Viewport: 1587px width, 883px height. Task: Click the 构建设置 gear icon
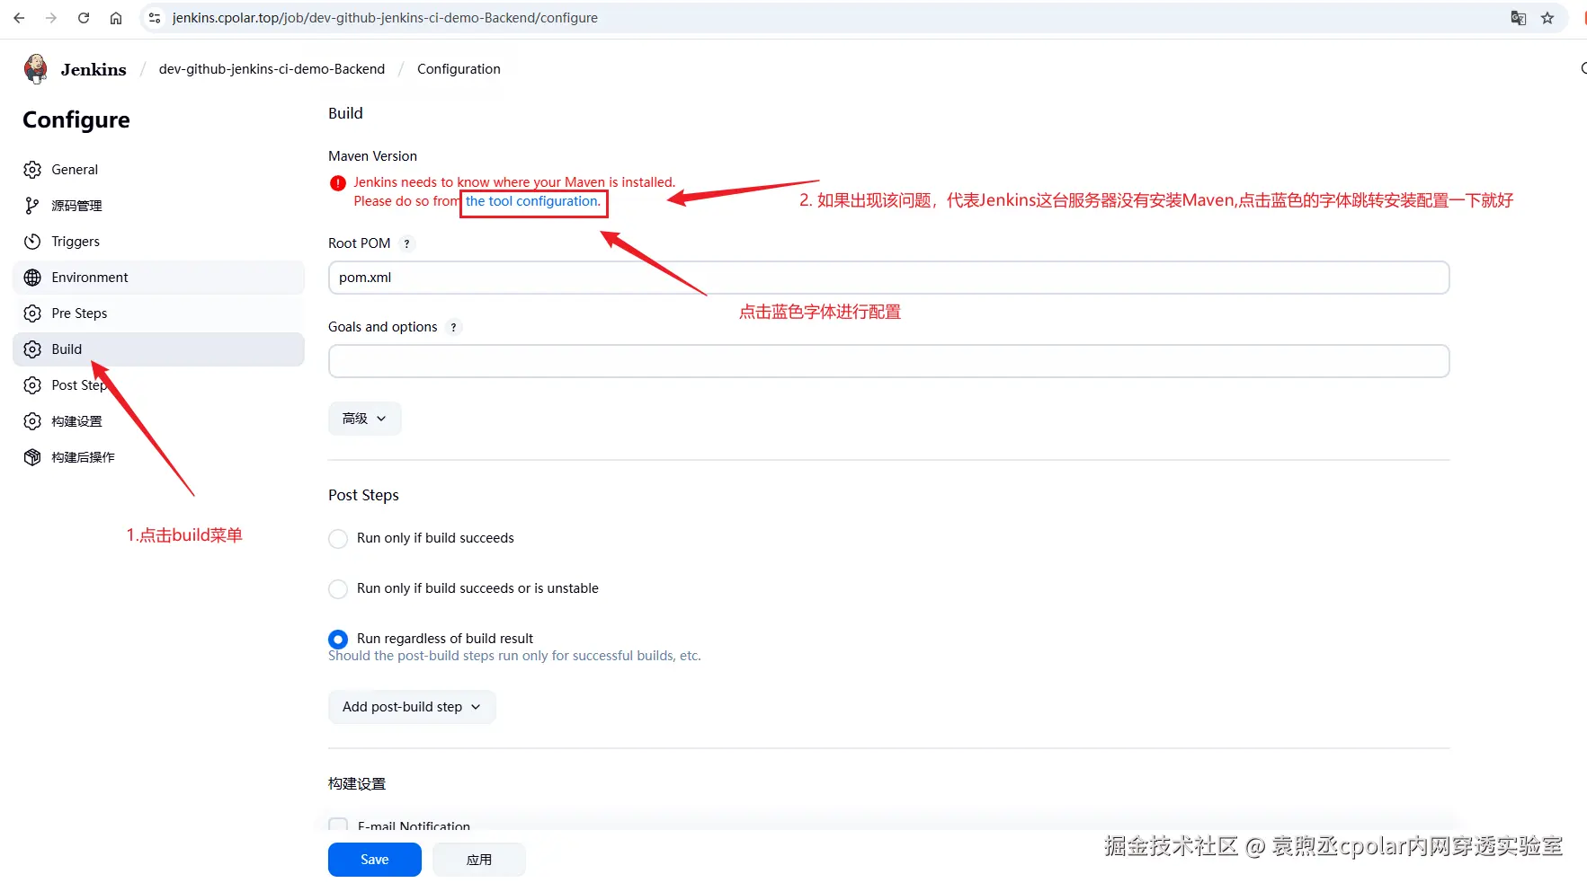[32, 421]
